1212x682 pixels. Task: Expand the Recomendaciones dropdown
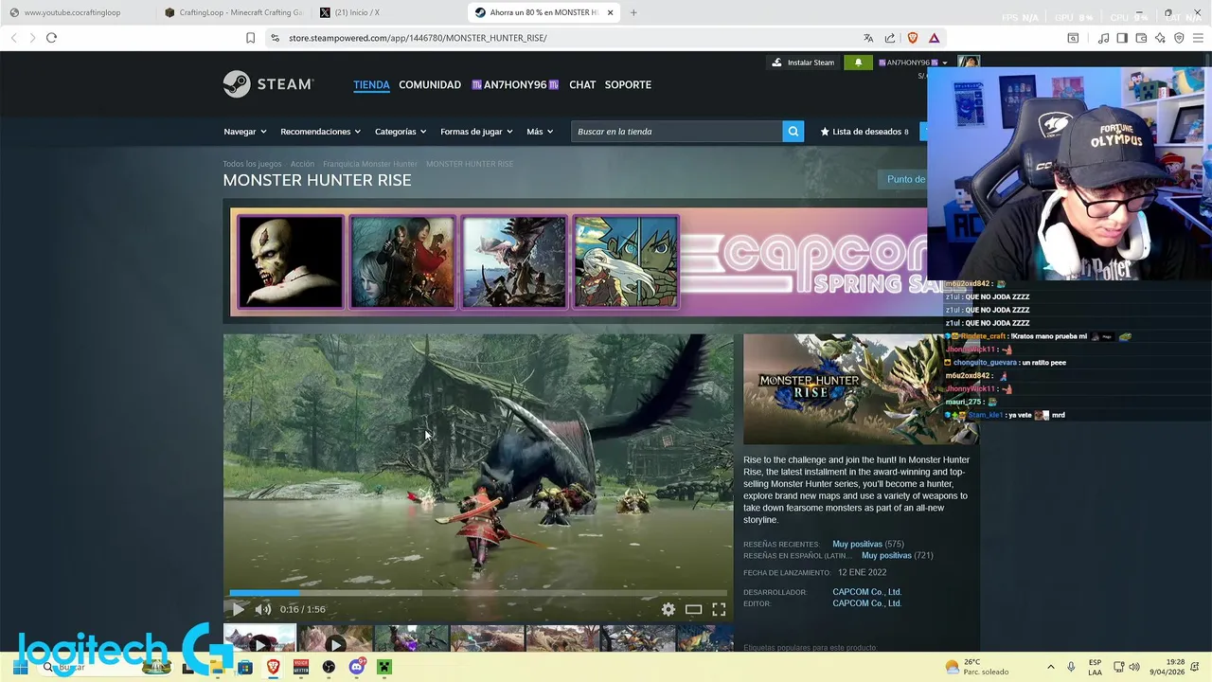321,132
